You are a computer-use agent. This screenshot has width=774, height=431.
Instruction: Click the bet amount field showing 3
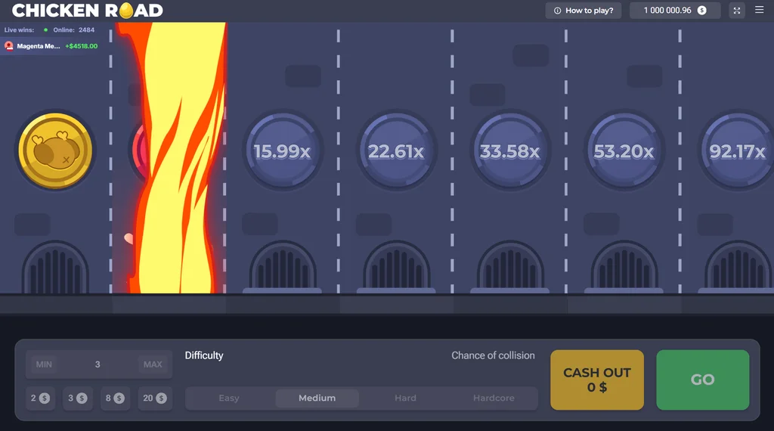tap(98, 364)
